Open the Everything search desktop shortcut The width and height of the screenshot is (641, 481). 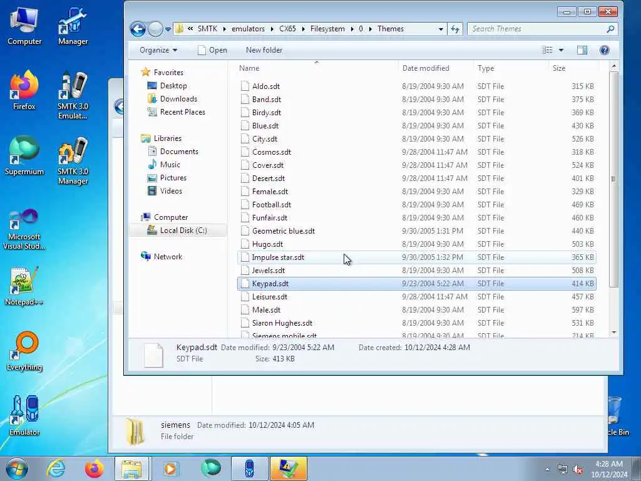[x=24, y=351]
